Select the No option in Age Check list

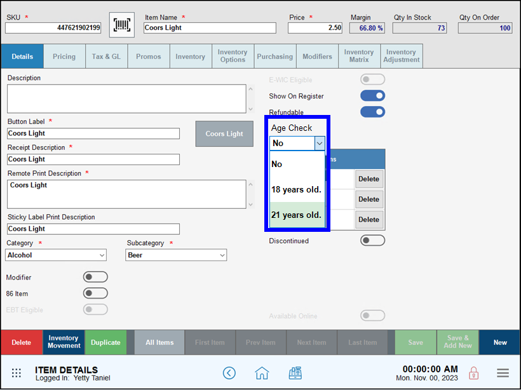click(297, 164)
